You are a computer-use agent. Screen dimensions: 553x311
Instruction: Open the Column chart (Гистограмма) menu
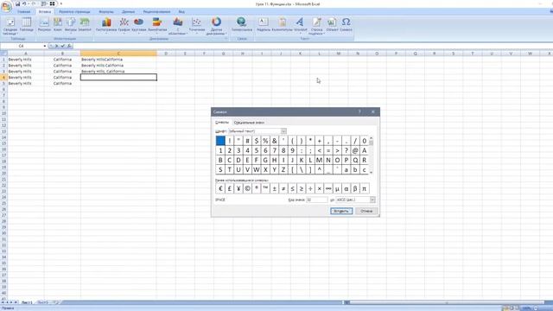[x=106, y=25]
